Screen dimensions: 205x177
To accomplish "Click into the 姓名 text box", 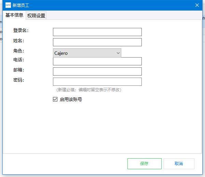I will pos(97,42).
